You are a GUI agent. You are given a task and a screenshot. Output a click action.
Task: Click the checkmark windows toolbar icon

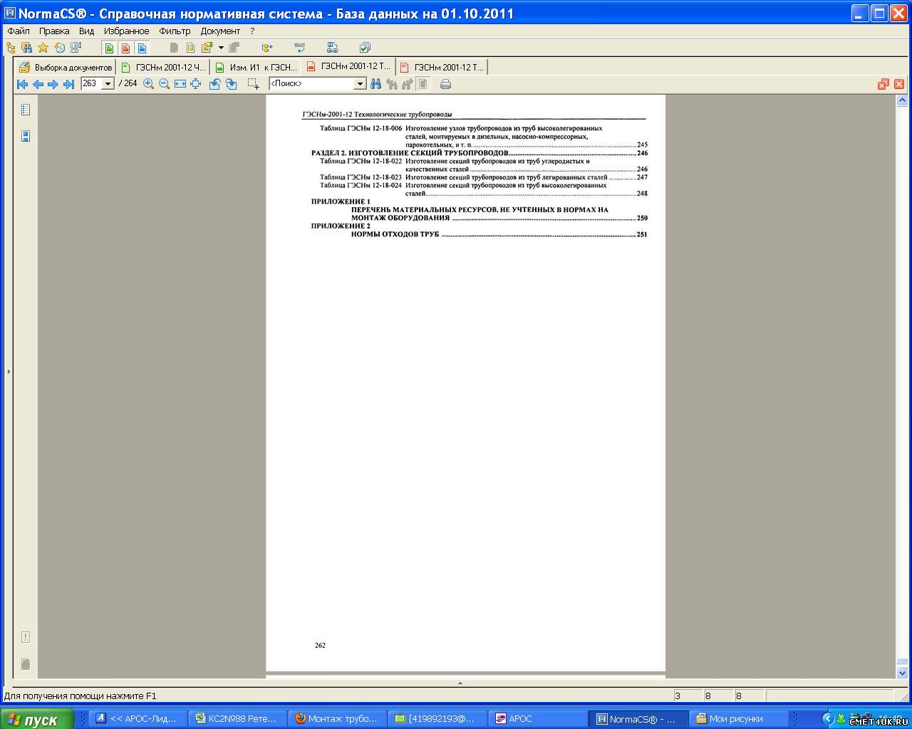click(x=365, y=48)
